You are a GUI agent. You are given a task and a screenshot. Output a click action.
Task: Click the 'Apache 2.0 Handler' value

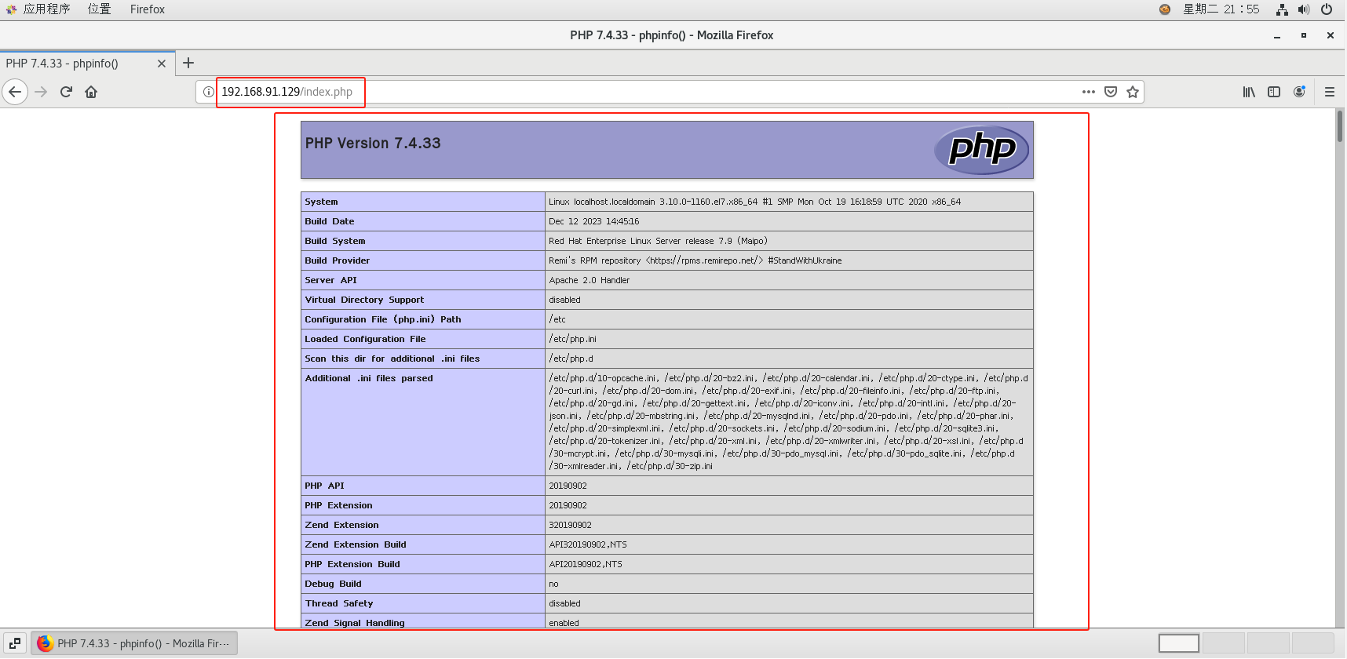pos(590,280)
